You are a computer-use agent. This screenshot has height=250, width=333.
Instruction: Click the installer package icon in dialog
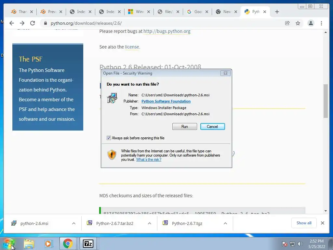pos(112,98)
